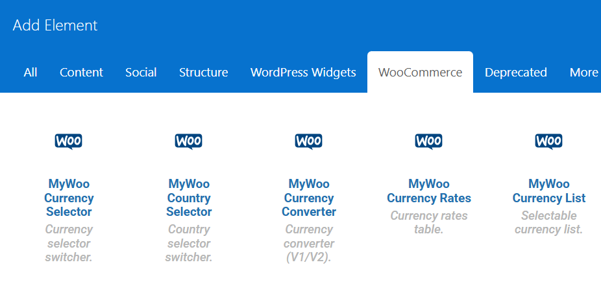Screen dimensions: 601x293
Task: Click Woo icon above MyWoo Currency List
Action: click(549, 141)
